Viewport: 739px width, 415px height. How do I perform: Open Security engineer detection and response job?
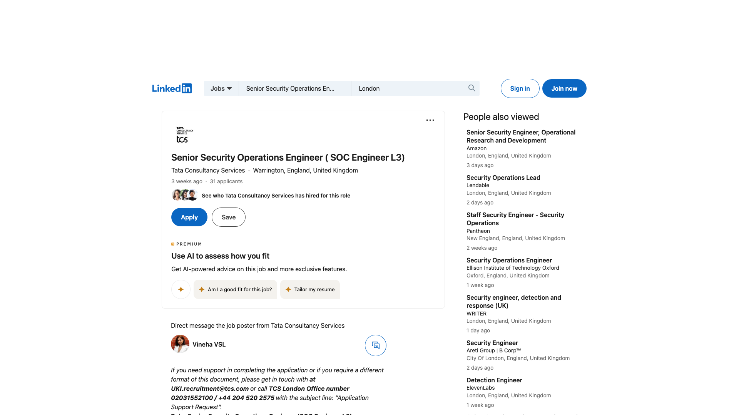pos(514,302)
